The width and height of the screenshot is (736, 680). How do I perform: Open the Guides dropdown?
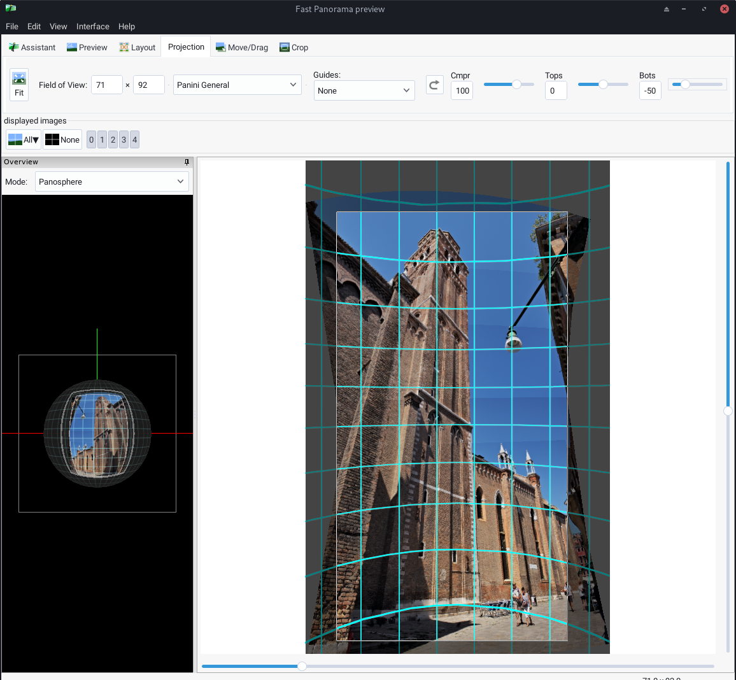(364, 90)
